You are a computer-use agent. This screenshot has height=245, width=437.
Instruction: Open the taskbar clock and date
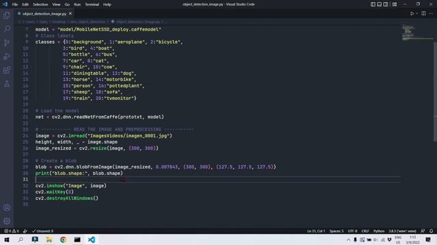[412, 240]
